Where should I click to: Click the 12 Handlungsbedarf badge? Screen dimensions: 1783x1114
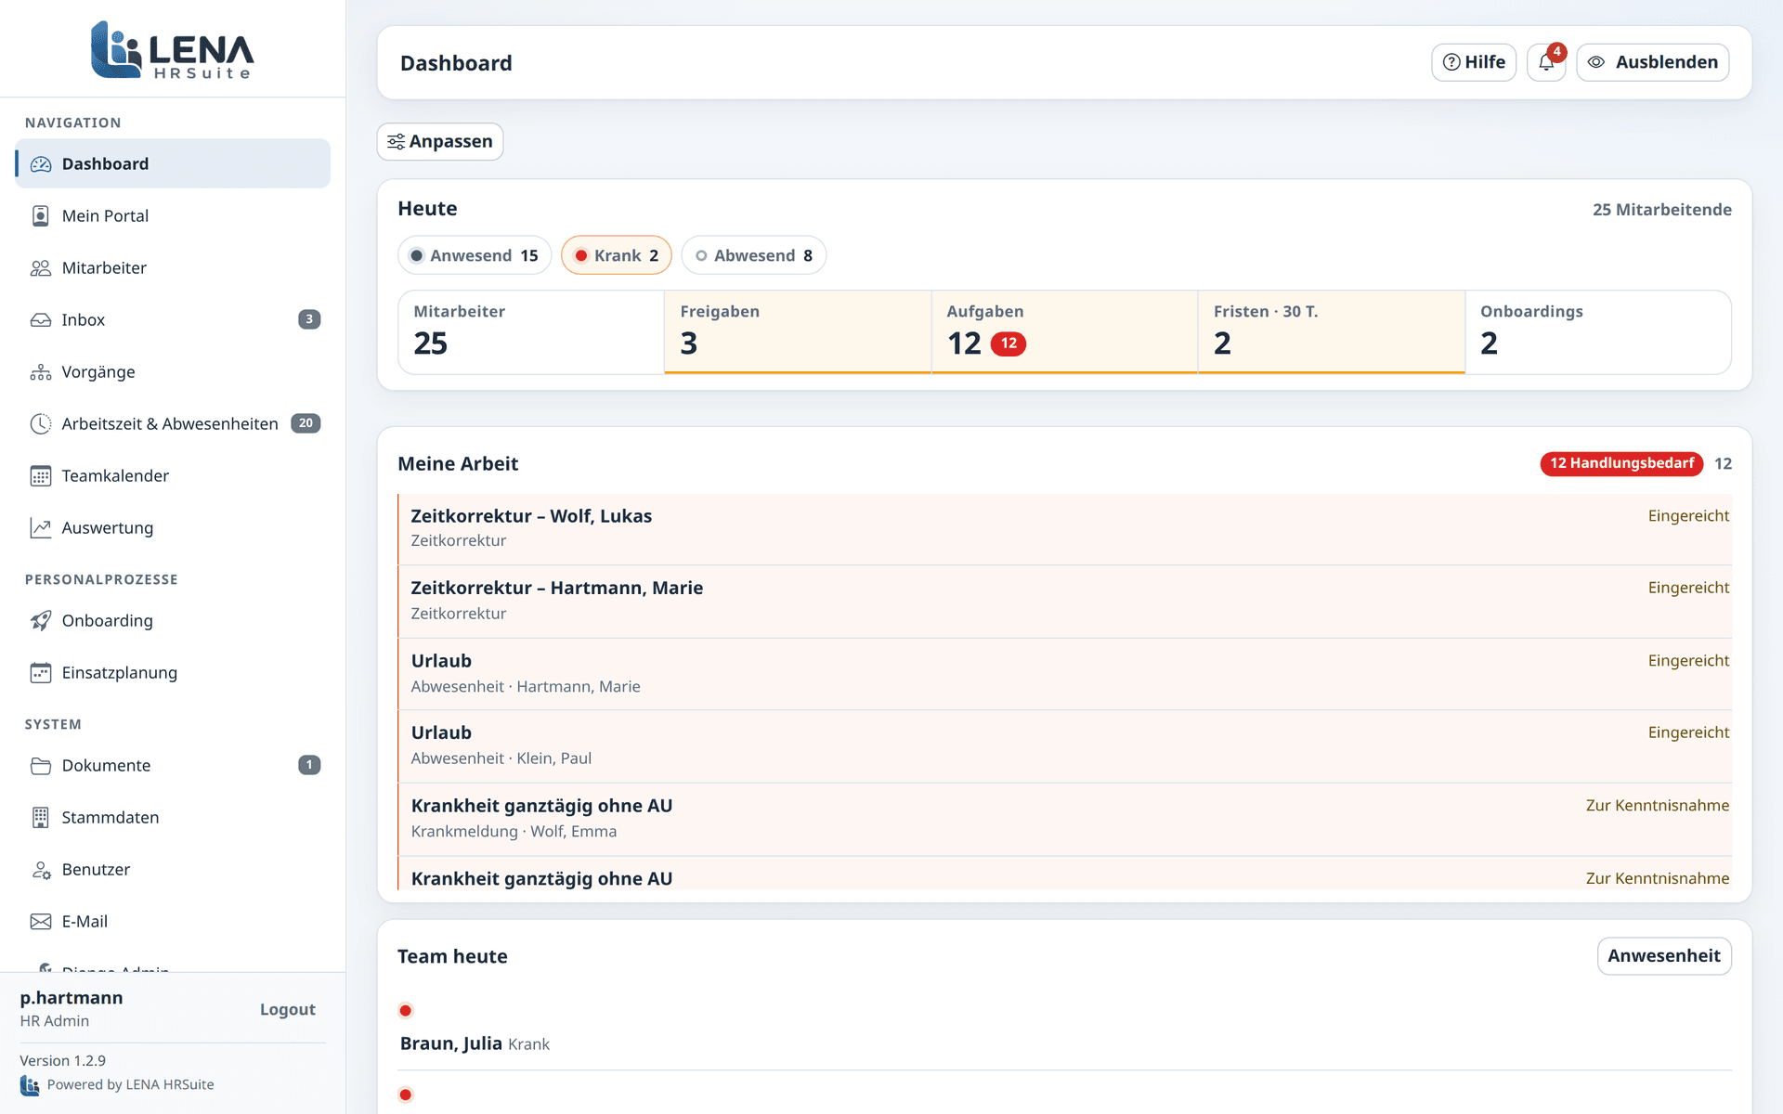1621,463
